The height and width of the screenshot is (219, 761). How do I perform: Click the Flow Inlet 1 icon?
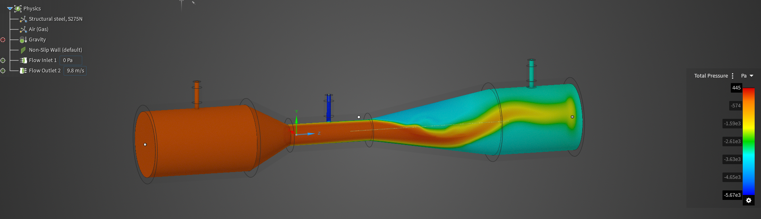pos(23,60)
